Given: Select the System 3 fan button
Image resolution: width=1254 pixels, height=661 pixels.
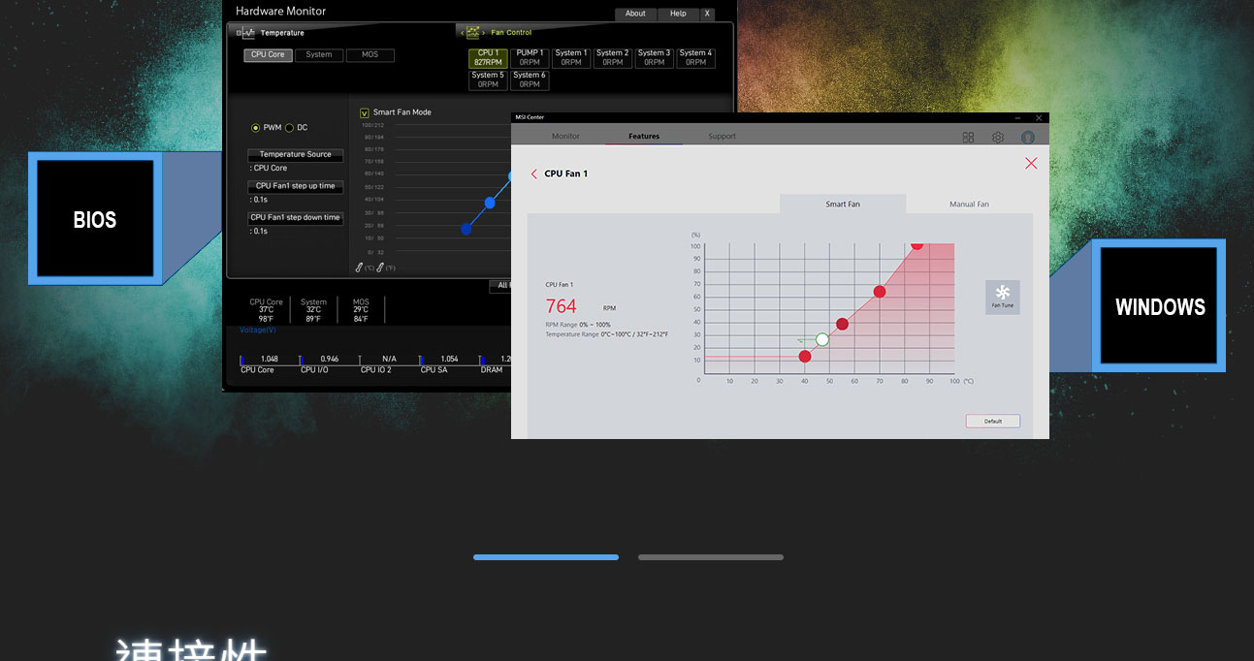Looking at the screenshot, I should coord(655,58).
